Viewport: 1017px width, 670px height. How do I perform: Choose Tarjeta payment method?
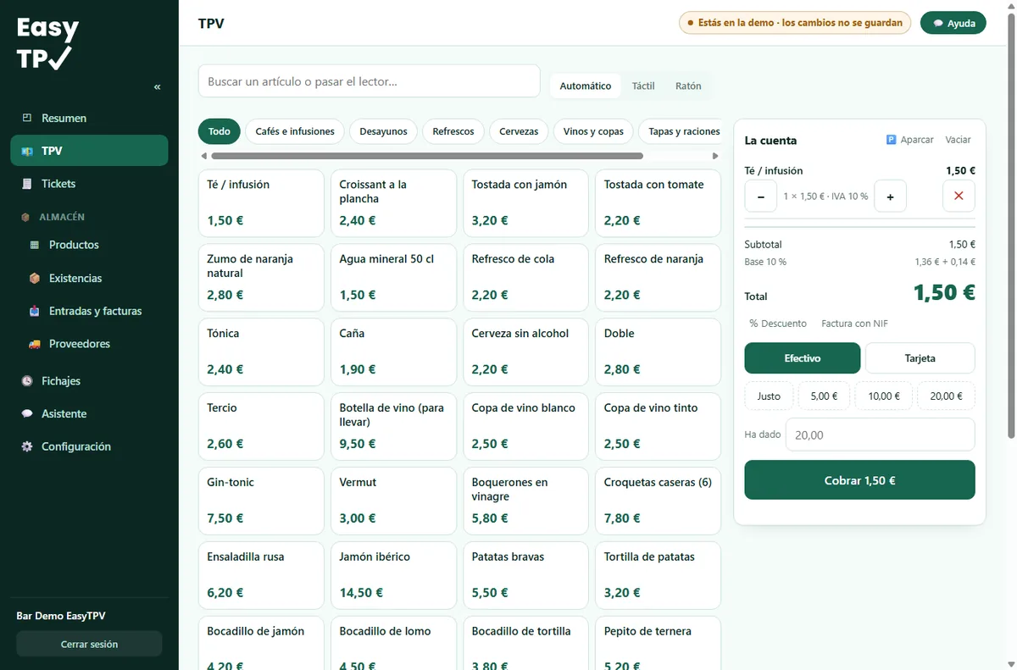click(x=920, y=358)
